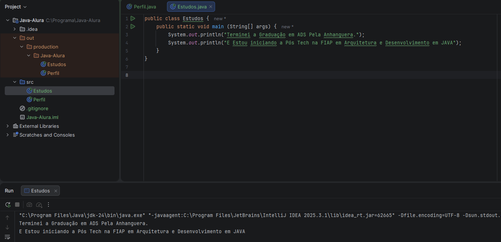This screenshot has height=242, width=501.
Task: Collapse the src folder
Action: pyautogui.click(x=15, y=82)
